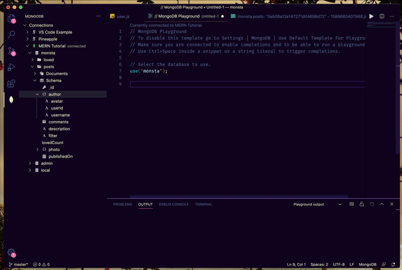The image size is (402, 270).
Task: Place cursor on empty line 9
Action: pos(248,84)
